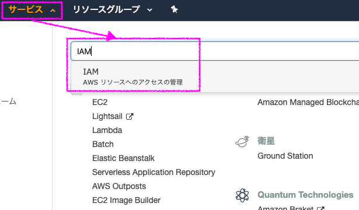Collapse the サービス menu chevron
This screenshot has height=210, width=359.
[x=53, y=10]
